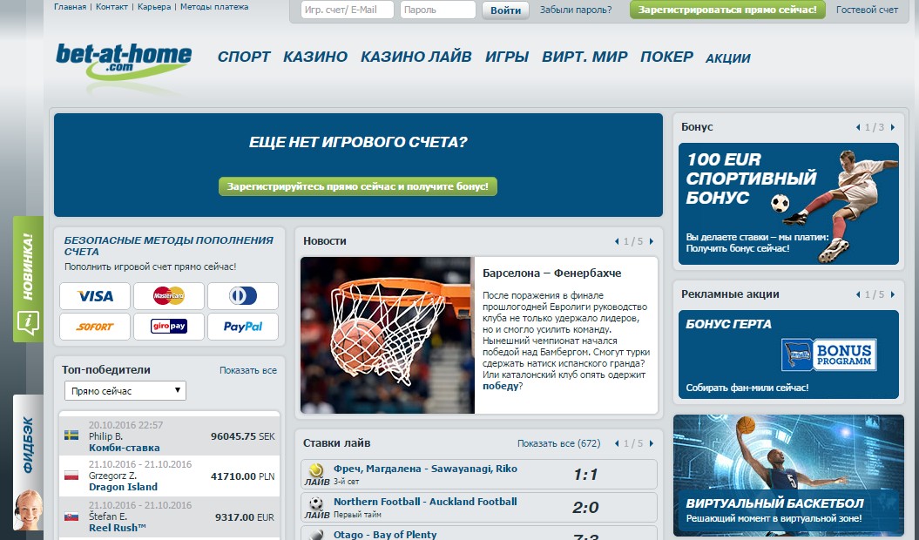The image size is (919, 540).
Task: Click the 1:1 score of the Фреч match
Action: click(x=585, y=475)
